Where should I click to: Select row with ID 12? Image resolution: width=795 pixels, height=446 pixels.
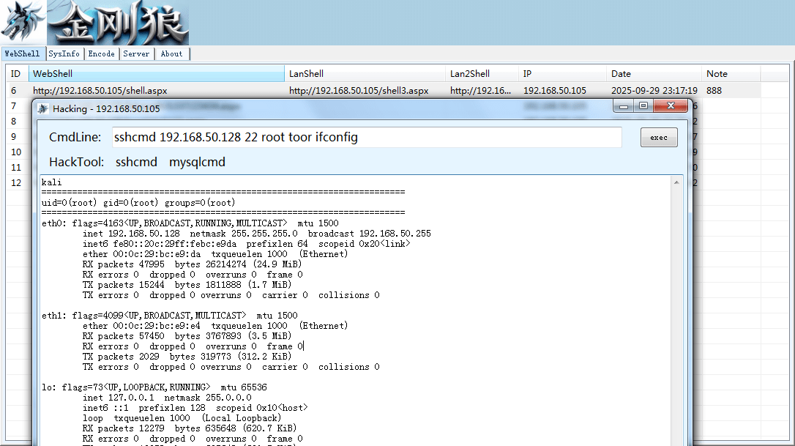click(16, 182)
